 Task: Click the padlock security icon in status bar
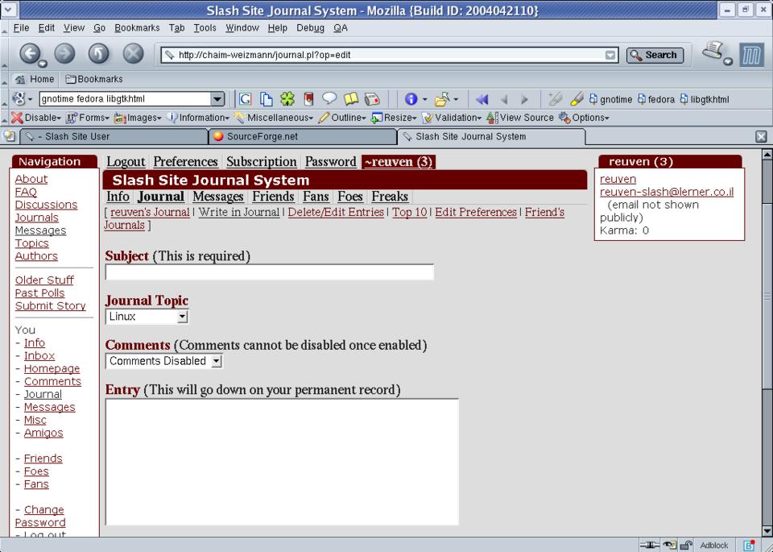pyautogui.click(x=686, y=545)
